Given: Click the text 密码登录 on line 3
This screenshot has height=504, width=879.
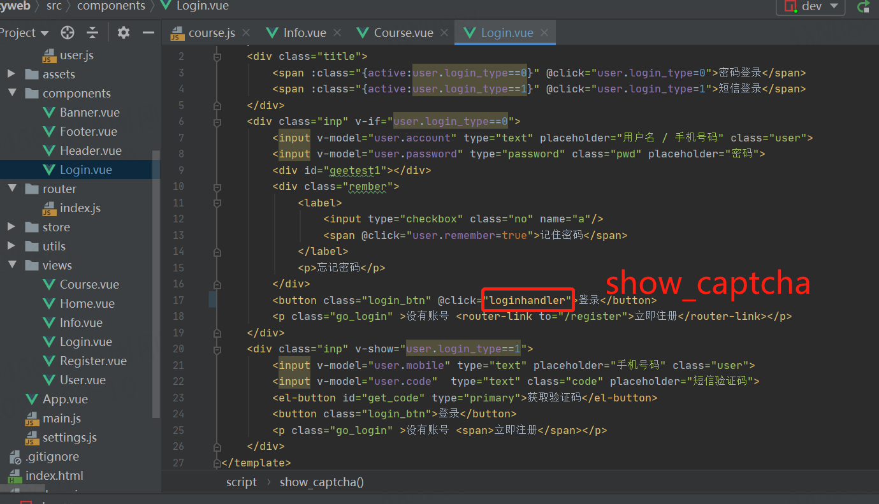Looking at the screenshot, I should point(740,73).
